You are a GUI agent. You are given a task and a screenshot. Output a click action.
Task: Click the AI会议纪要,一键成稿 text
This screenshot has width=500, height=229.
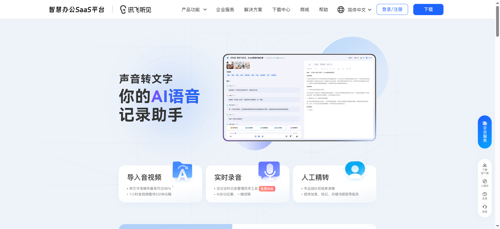pos(234,194)
